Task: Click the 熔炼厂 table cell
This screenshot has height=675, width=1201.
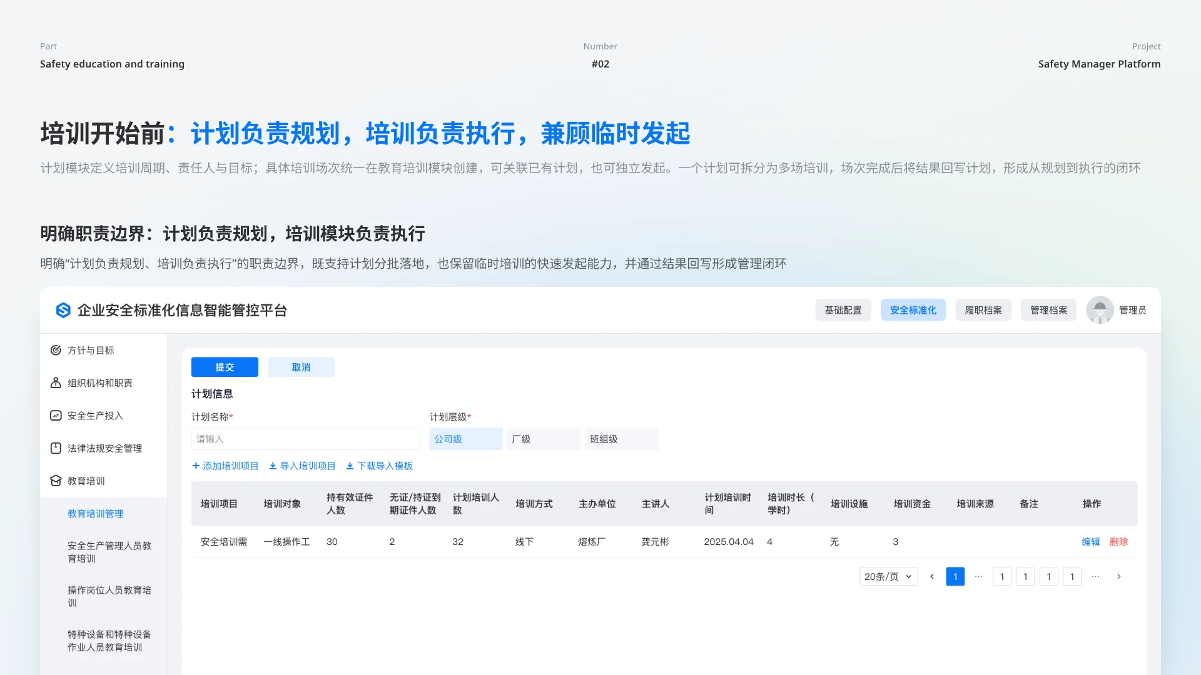Action: click(x=592, y=541)
